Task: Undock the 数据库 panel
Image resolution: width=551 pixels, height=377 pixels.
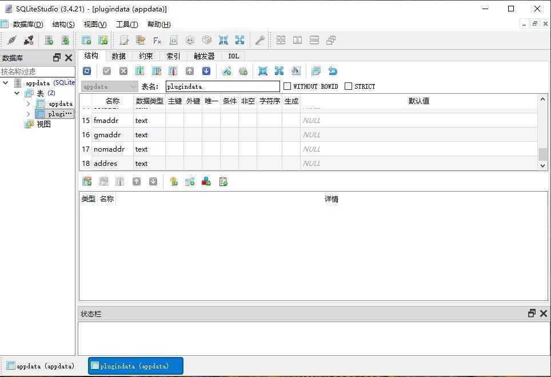Action: (55, 57)
